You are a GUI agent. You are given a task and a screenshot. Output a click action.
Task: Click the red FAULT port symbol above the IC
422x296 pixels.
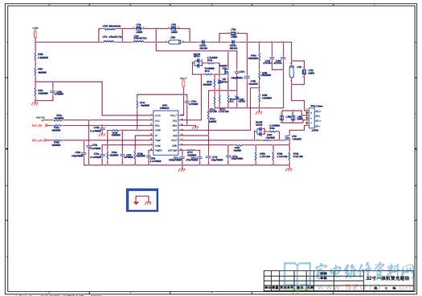pos(183,83)
